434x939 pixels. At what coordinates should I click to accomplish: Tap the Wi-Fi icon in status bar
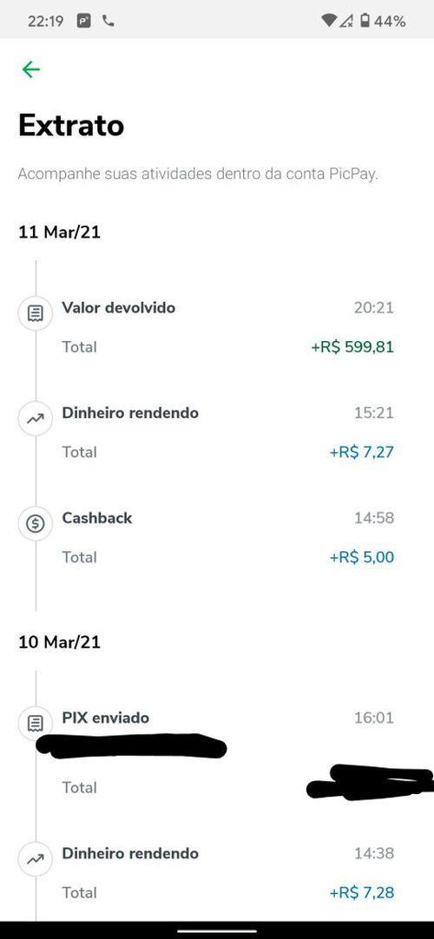[329, 21]
